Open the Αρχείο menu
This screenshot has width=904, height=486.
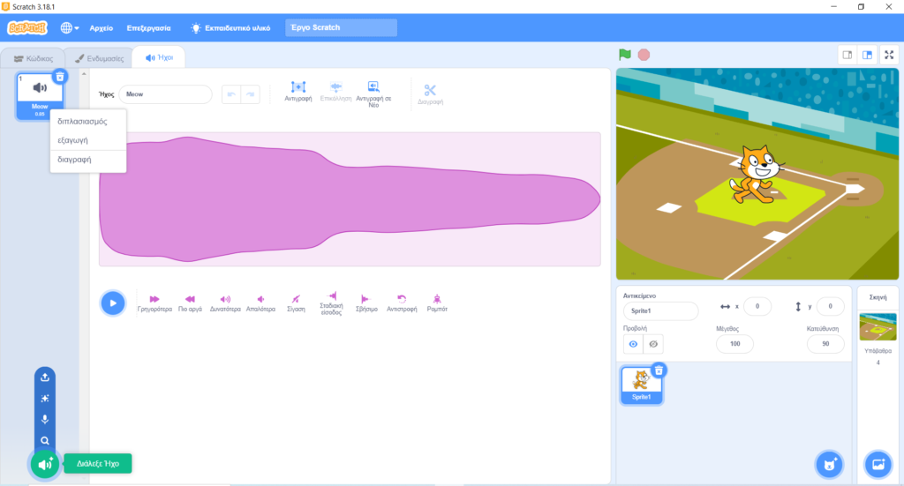(x=101, y=27)
